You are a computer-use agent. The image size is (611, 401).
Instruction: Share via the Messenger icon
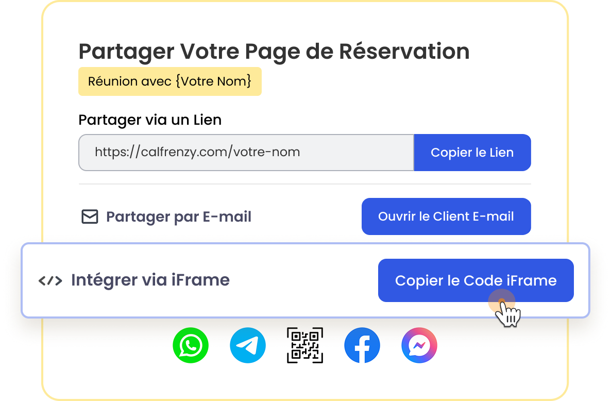click(x=419, y=345)
